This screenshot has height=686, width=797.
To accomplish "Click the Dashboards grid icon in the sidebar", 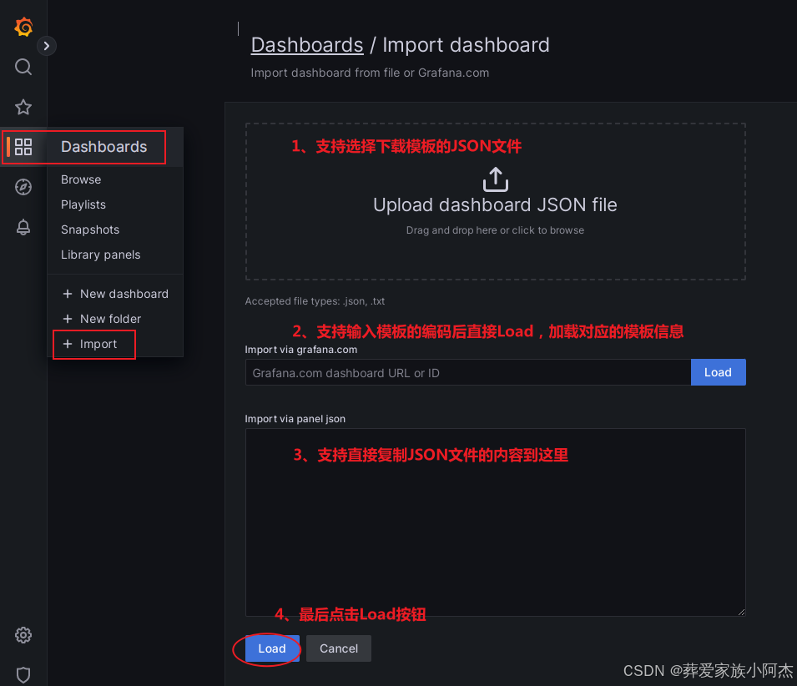I will click(x=23, y=147).
